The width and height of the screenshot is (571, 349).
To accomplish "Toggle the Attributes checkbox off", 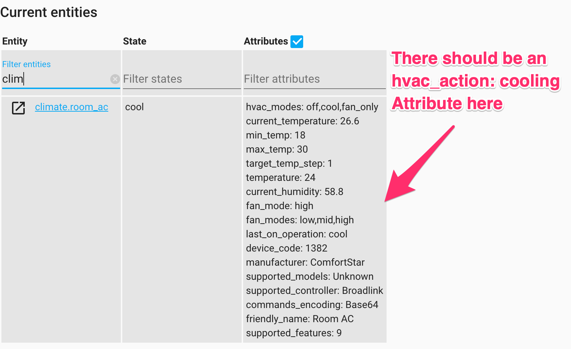I will tap(297, 41).
